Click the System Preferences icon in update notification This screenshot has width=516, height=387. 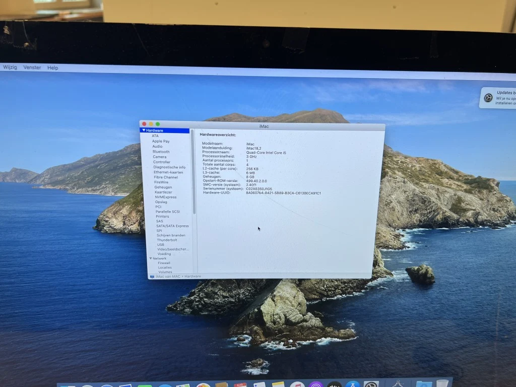[488, 98]
